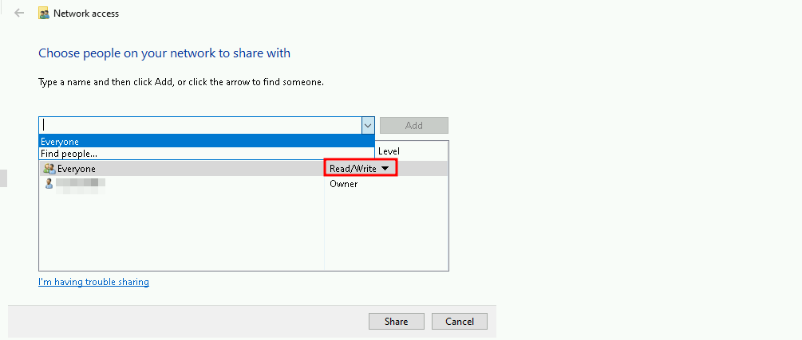The height and width of the screenshot is (340, 802).
Task: Cancel the network sharing dialog
Action: point(459,321)
